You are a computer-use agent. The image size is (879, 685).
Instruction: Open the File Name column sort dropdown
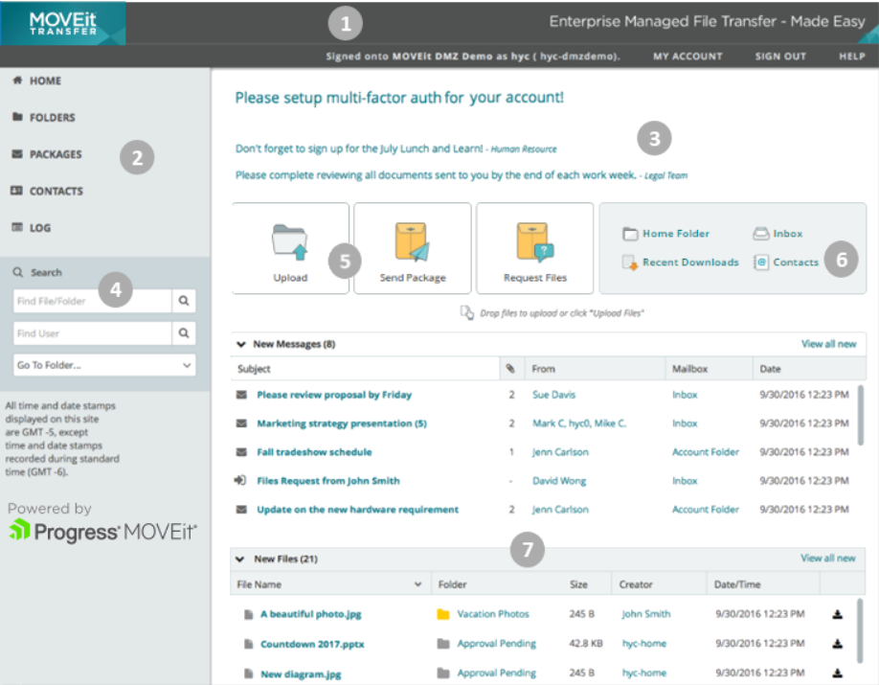click(x=417, y=584)
